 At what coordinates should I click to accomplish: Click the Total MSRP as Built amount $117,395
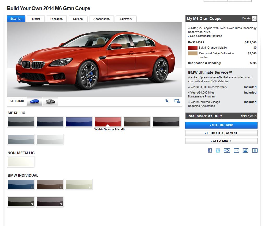point(249,116)
